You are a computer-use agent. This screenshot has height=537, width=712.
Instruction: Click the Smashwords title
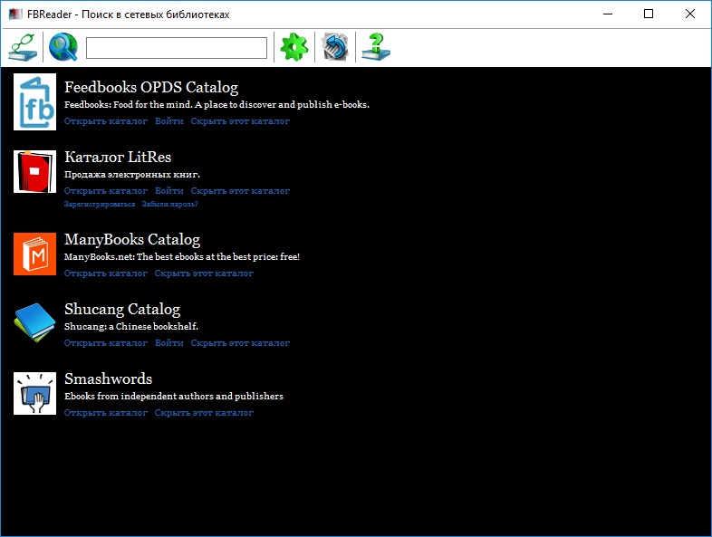(108, 379)
